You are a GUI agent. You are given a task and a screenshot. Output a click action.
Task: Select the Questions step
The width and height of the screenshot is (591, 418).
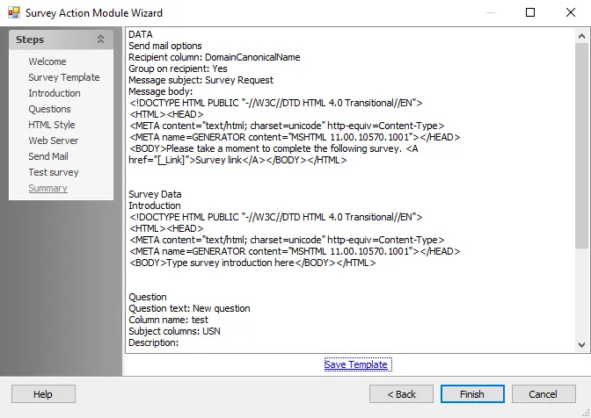point(49,109)
